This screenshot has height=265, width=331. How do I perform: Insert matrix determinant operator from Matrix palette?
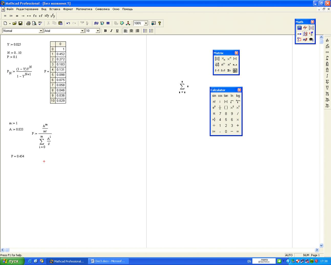point(235,59)
